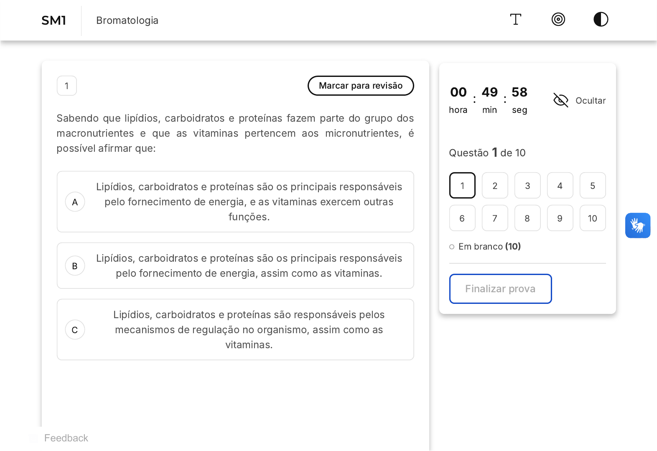Choose answer option C radio circle
Viewport: 657px width, 451px height.
tap(75, 330)
